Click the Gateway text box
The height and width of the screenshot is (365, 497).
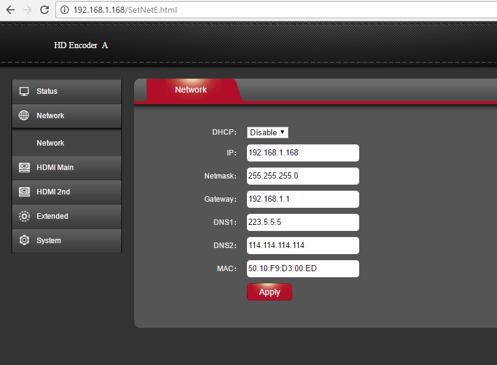[302, 199]
